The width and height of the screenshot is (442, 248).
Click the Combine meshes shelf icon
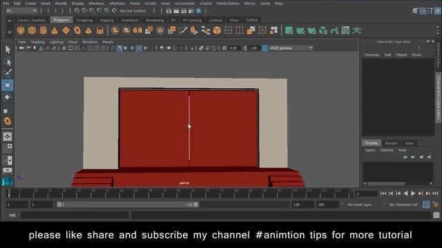pos(115,30)
